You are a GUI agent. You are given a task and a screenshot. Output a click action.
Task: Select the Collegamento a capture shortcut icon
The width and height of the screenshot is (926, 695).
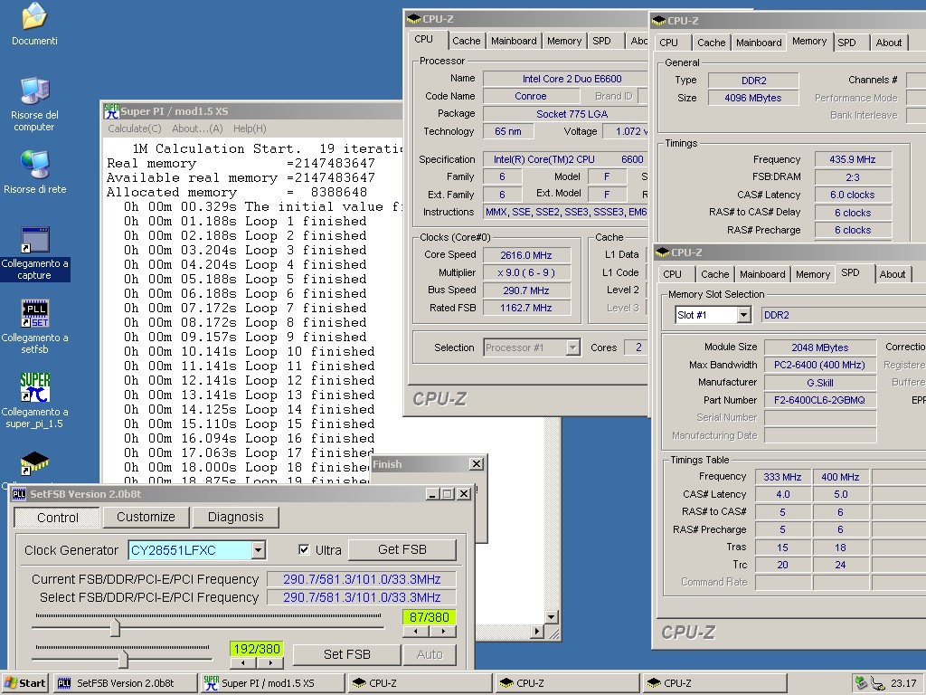[34, 239]
